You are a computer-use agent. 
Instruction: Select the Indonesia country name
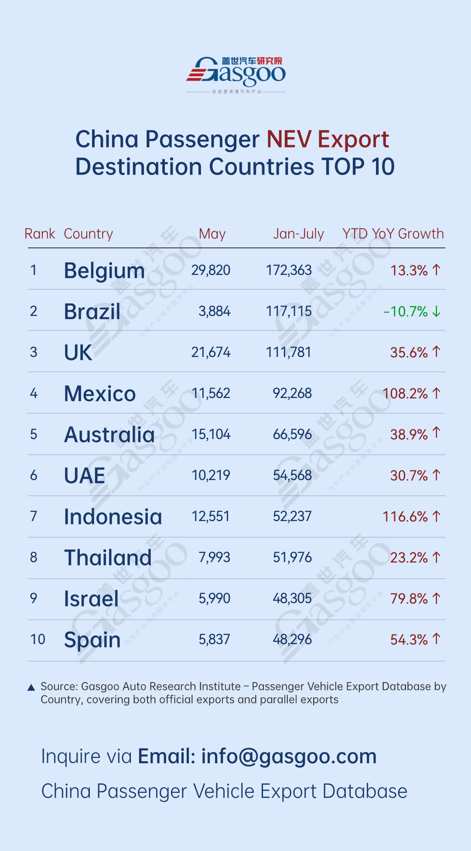pos(113,517)
